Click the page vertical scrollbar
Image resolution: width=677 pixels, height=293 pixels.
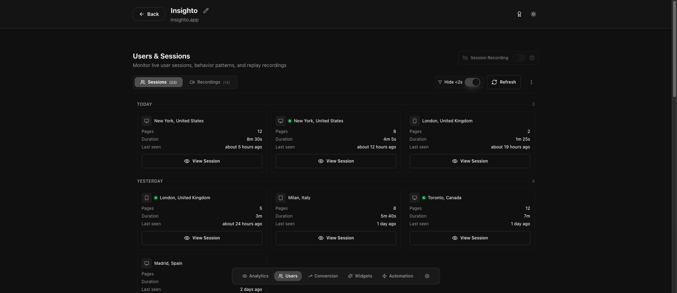coord(674,49)
